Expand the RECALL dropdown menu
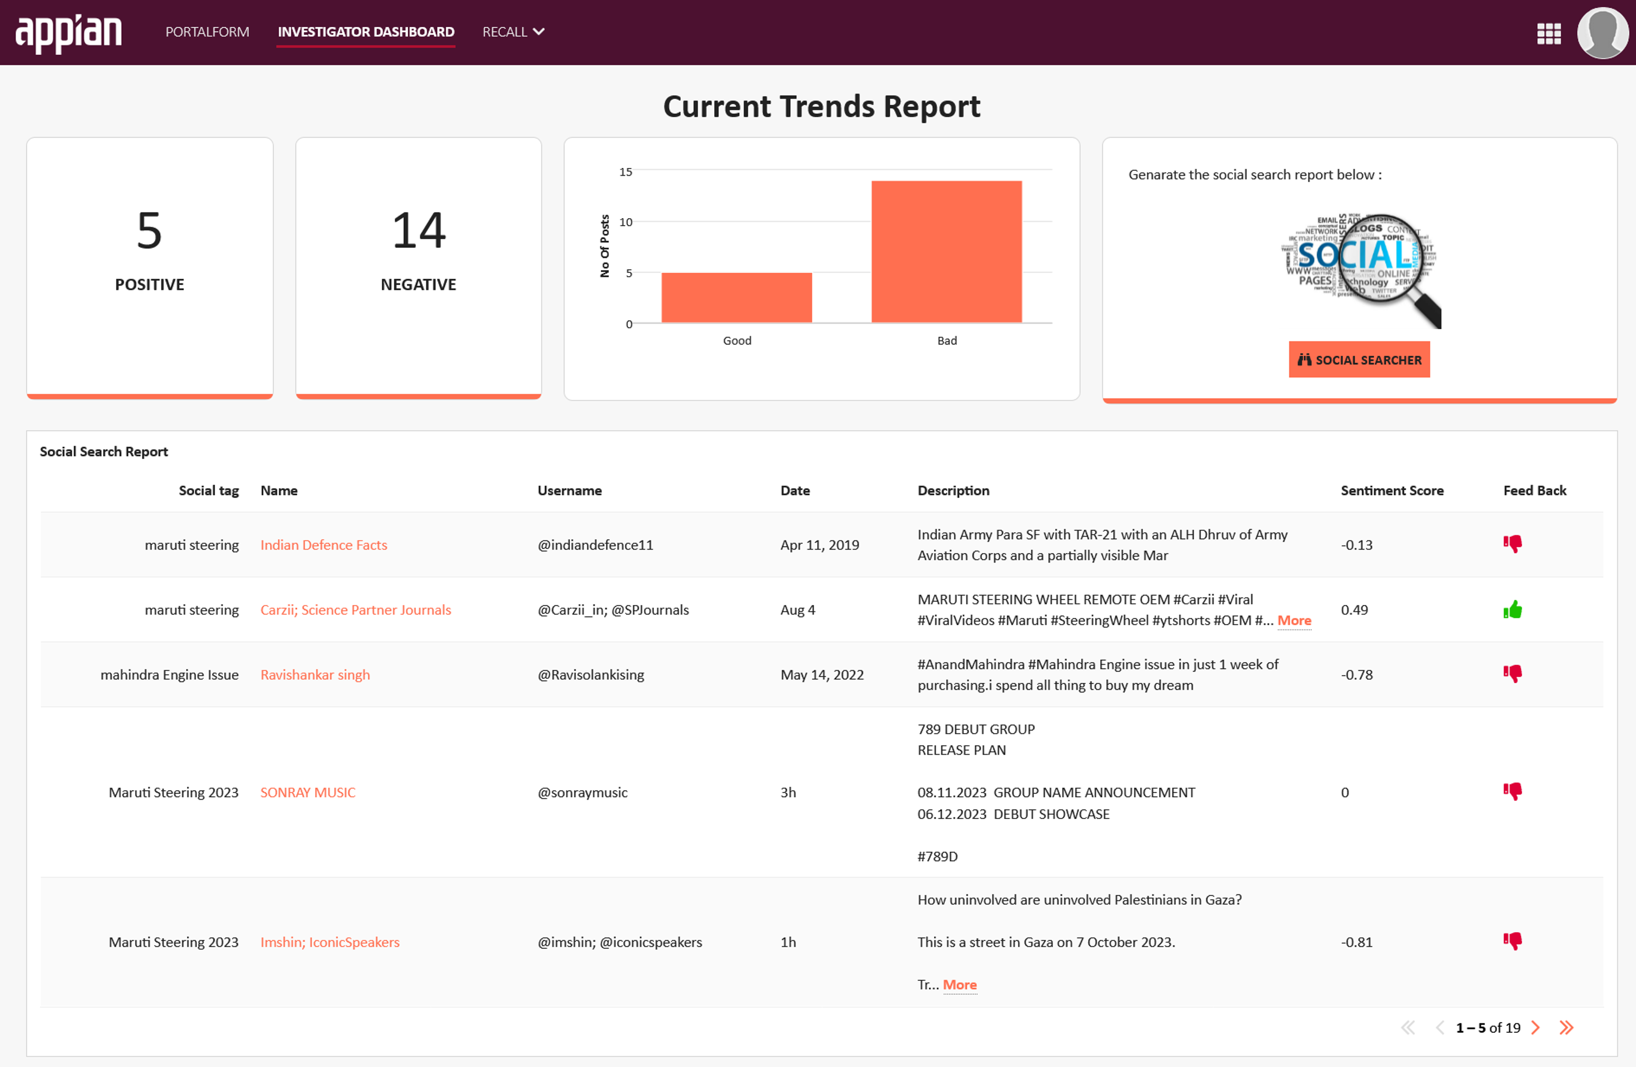The image size is (1636, 1067). 513,32
